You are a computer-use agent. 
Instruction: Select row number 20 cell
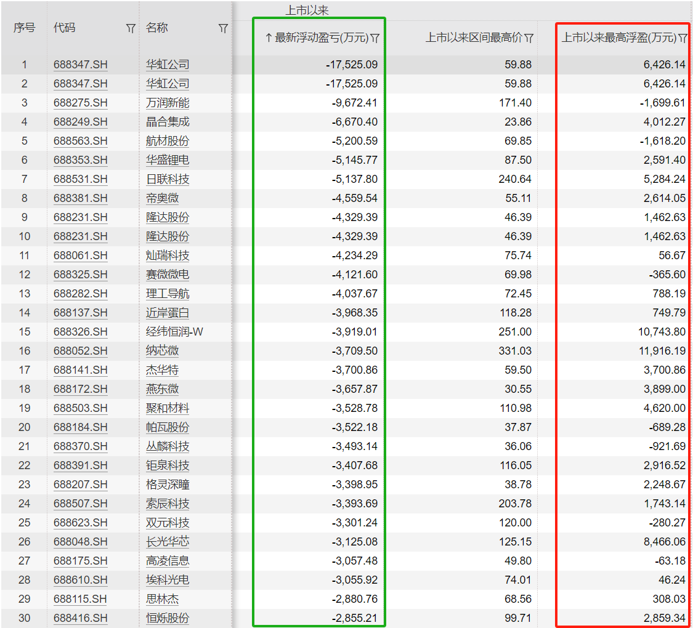coord(24,427)
